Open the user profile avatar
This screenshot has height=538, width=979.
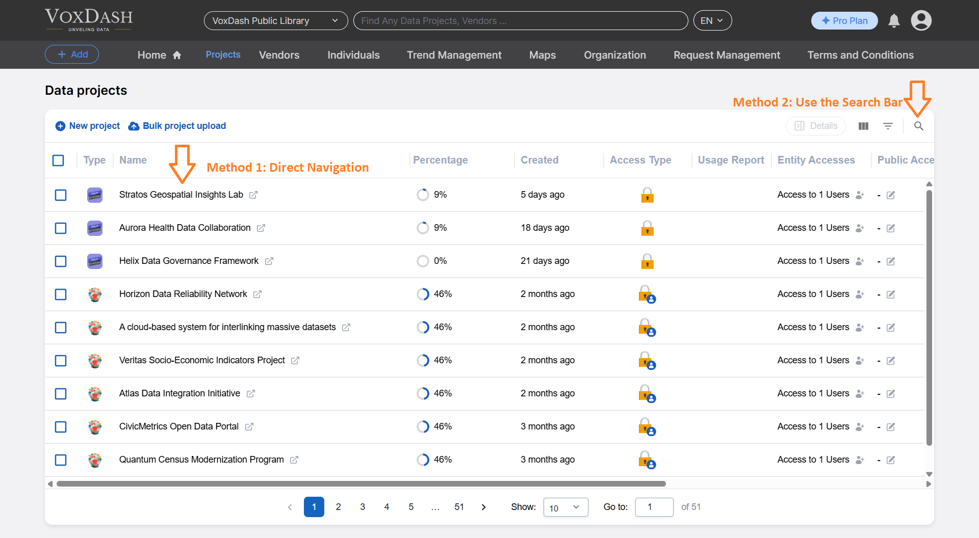(x=921, y=21)
